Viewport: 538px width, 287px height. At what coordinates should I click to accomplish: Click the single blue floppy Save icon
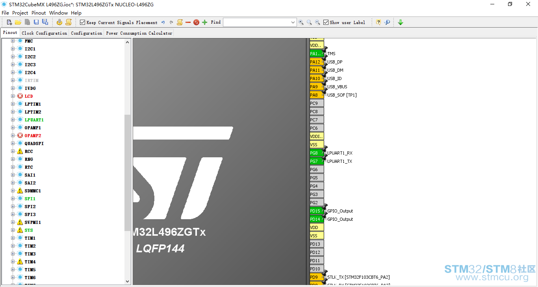(36, 22)
